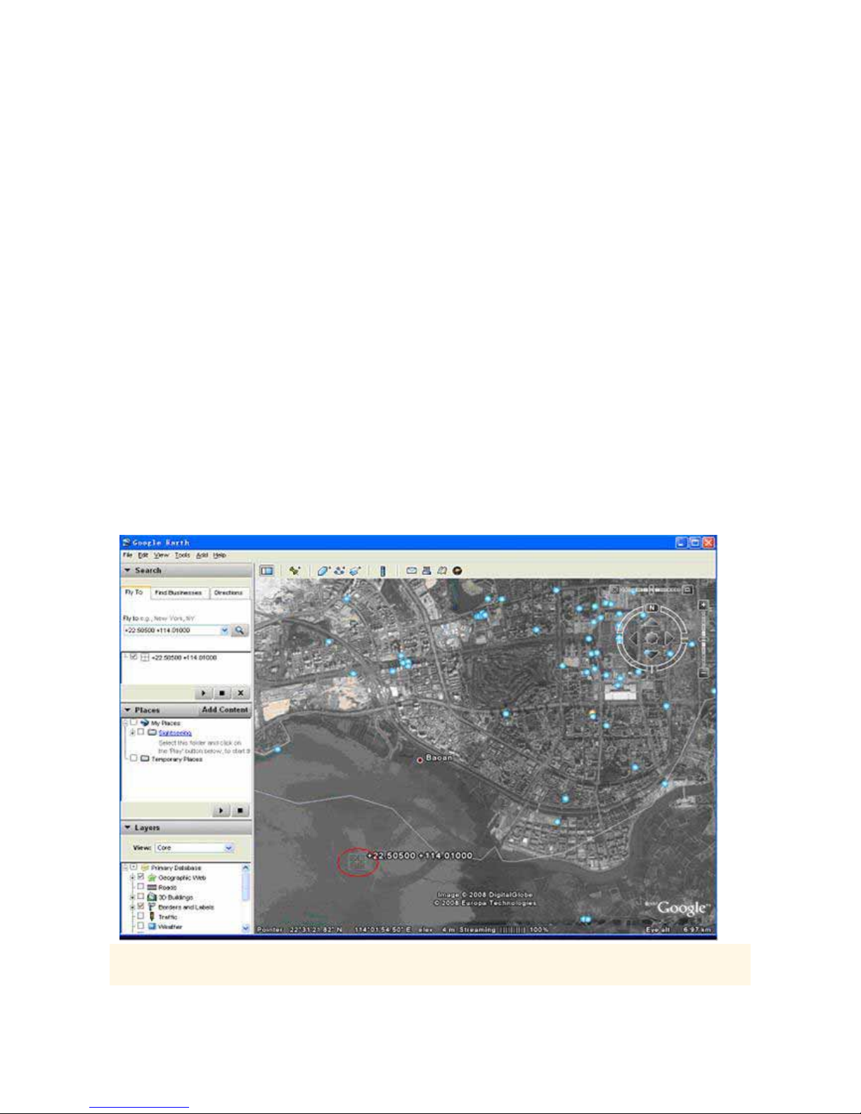Viewport: 861px width, 1114px height.
Task: Click the Google Earth title bar icon
Action: [127, 543]
